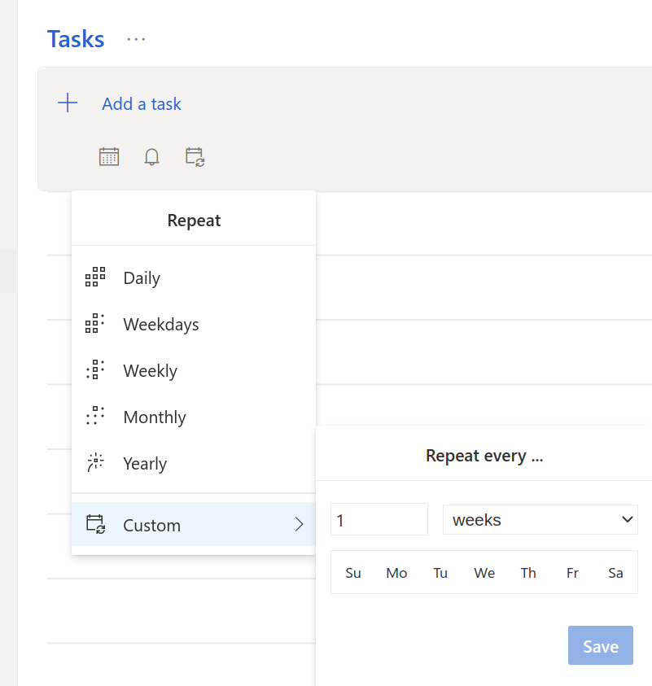
Task: Click the repeat icon under Add a task
Action: 195,157
